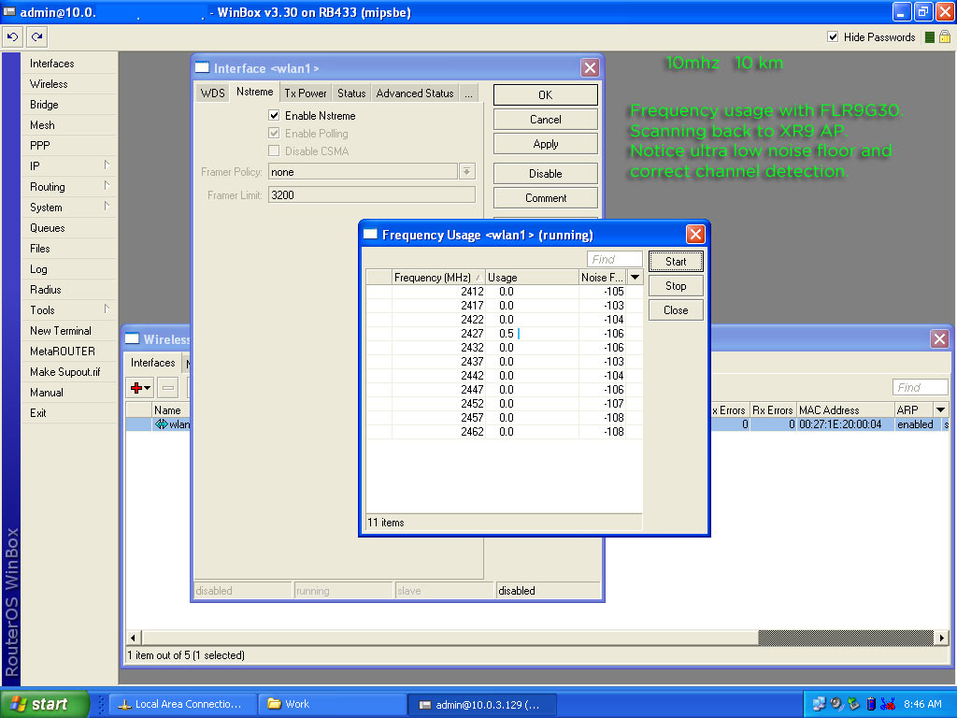Click Disable button in Interface dialog
Viewport: 957px width, 718px height.
(545, 173)
